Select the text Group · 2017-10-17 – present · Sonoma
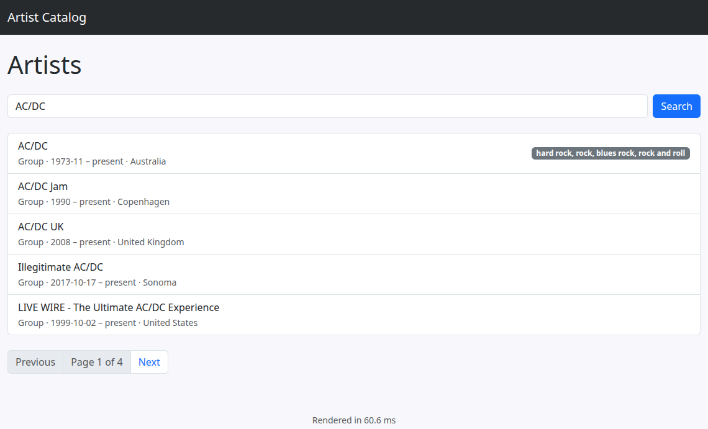Screen dimensions: 708x429 (x=97, y=282)
